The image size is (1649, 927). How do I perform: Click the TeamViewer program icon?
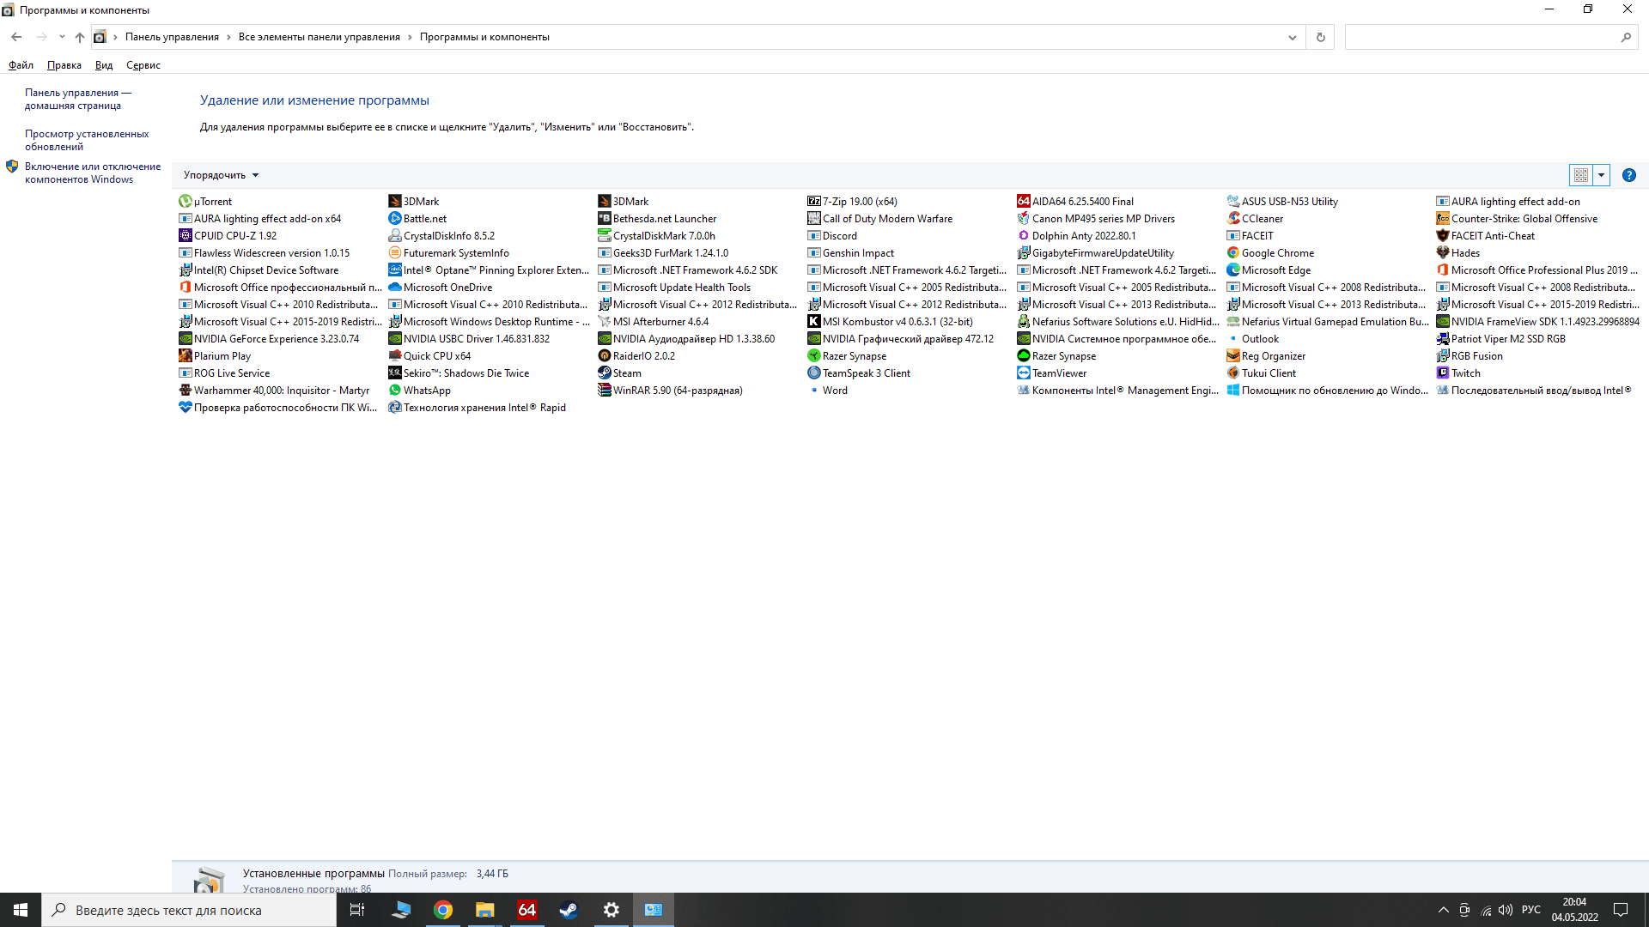click(x=1023, y=373)
